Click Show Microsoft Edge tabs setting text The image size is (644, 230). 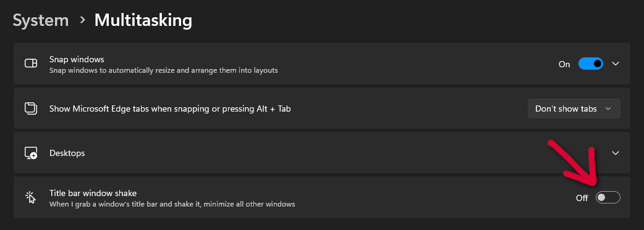coord(170,109)
